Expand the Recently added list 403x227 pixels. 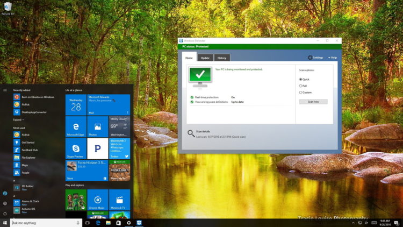pos(18,119)
